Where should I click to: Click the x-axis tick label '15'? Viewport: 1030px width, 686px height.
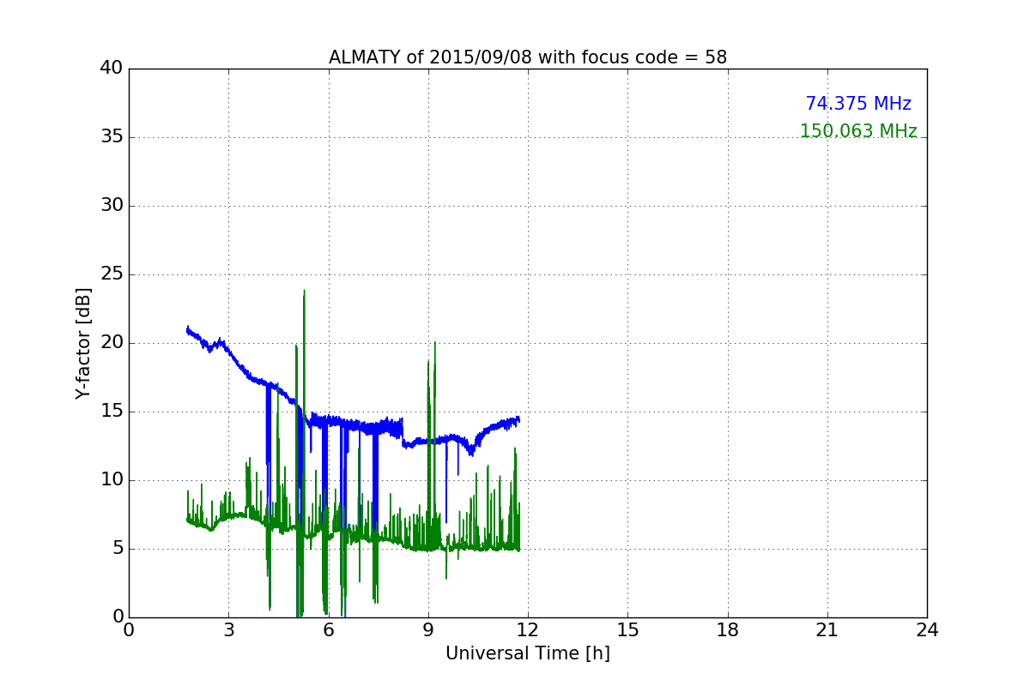627,629
